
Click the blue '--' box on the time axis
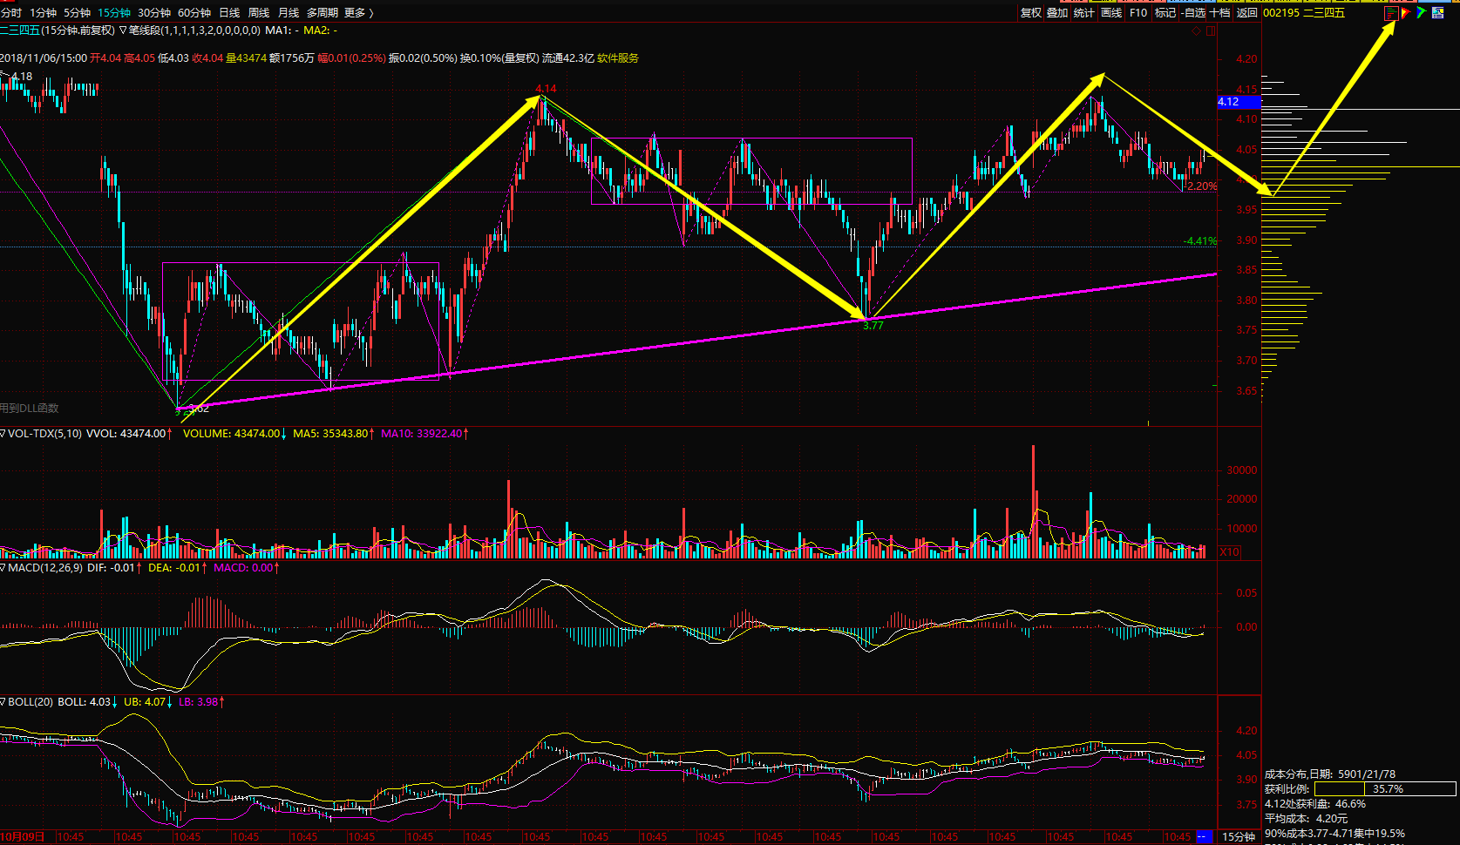tap(1204, 837)
